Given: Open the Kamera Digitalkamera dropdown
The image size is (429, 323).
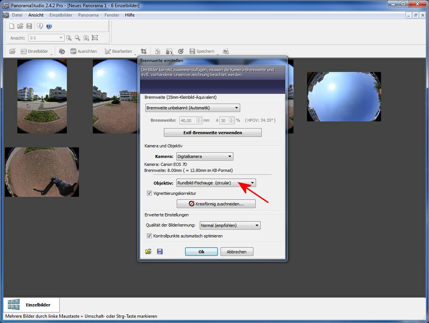Looking at the screenshot, I should pyautogui.click(x=204, y=156).
